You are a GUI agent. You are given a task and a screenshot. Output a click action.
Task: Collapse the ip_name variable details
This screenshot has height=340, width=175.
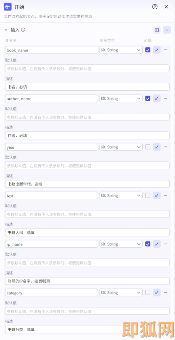157,244
